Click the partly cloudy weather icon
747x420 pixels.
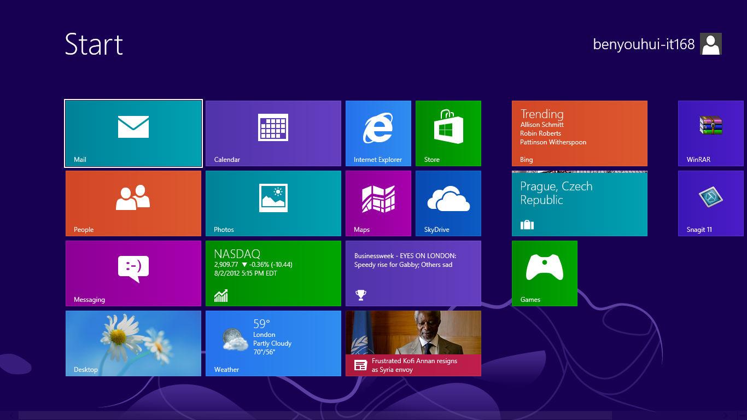pyautogui.click(x=236, y=339)
